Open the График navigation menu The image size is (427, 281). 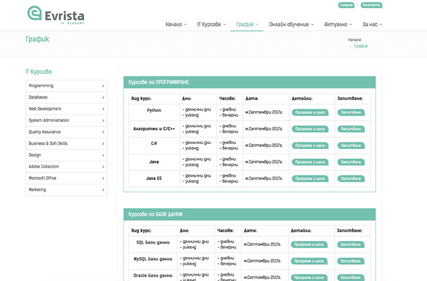247,25
